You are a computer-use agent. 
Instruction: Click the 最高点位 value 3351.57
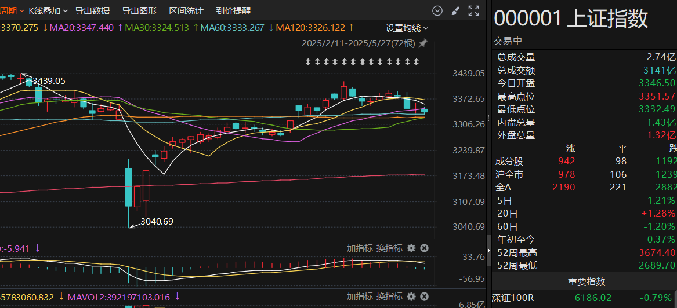(658, 96)
